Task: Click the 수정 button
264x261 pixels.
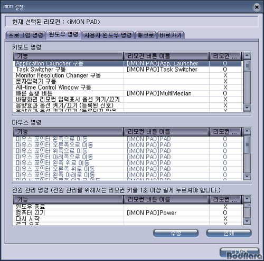Action: point(176,233)
